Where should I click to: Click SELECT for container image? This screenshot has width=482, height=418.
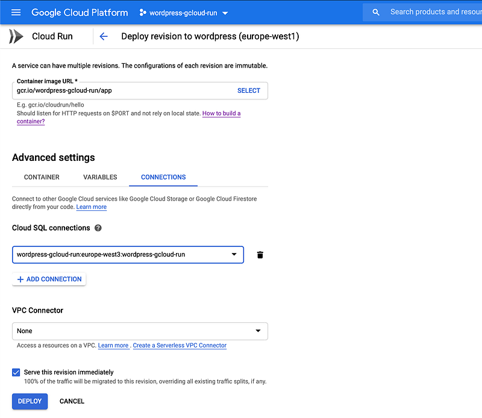pyautogui.click(x=249, y=91)
